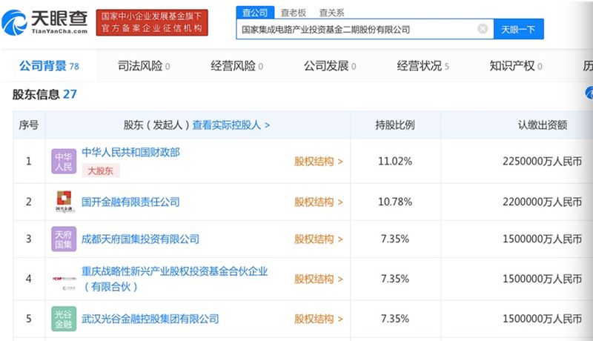Expand 股权结构 for 成都天府国集投资
This screenshot has height=341, width=593.
pyautogui.click(x=319, y=239)
